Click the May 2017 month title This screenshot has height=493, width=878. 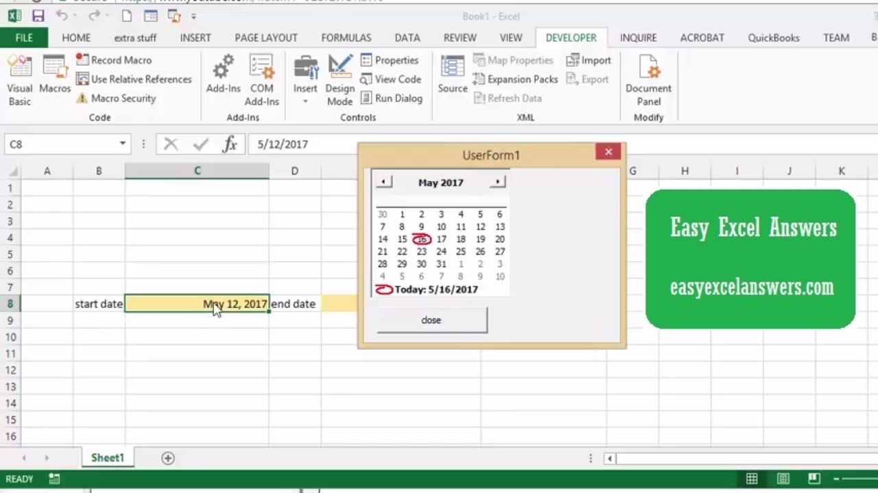[441, 183]
